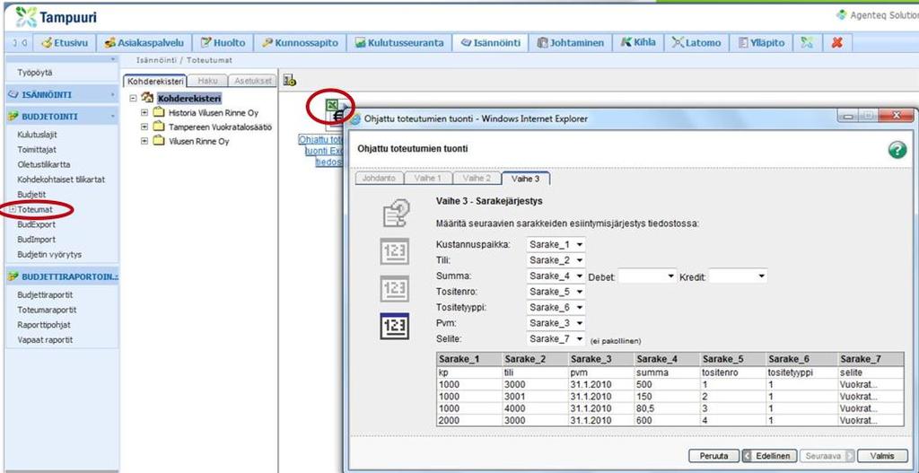Screen dimensions: 919x473
Task: Click the key toolbar icon above content pane
Action: 290,81
